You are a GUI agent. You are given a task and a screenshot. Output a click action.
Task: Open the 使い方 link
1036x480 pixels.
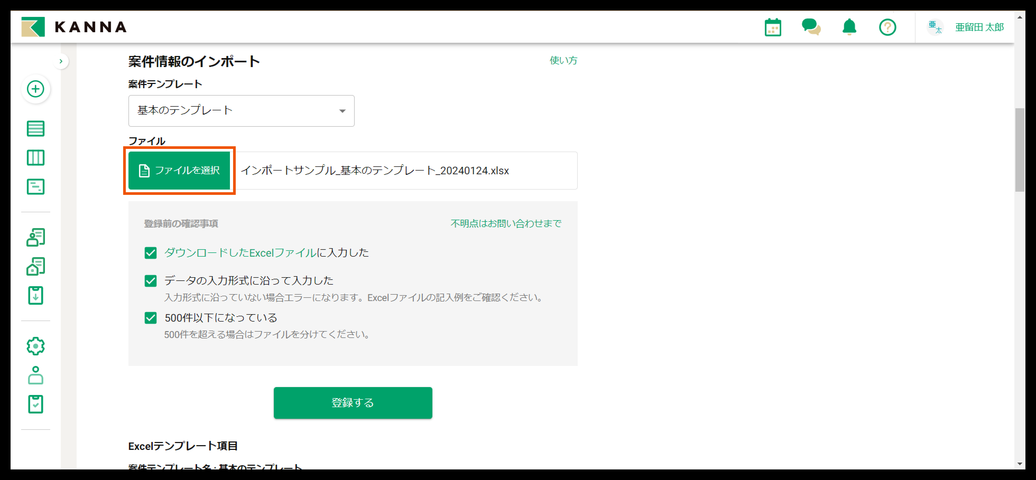[563, 60]
